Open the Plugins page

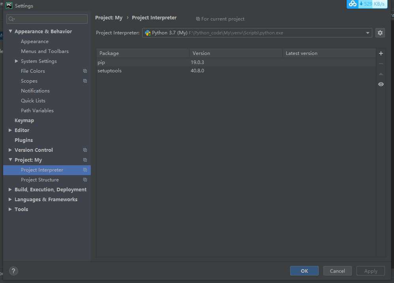point(24,140)
